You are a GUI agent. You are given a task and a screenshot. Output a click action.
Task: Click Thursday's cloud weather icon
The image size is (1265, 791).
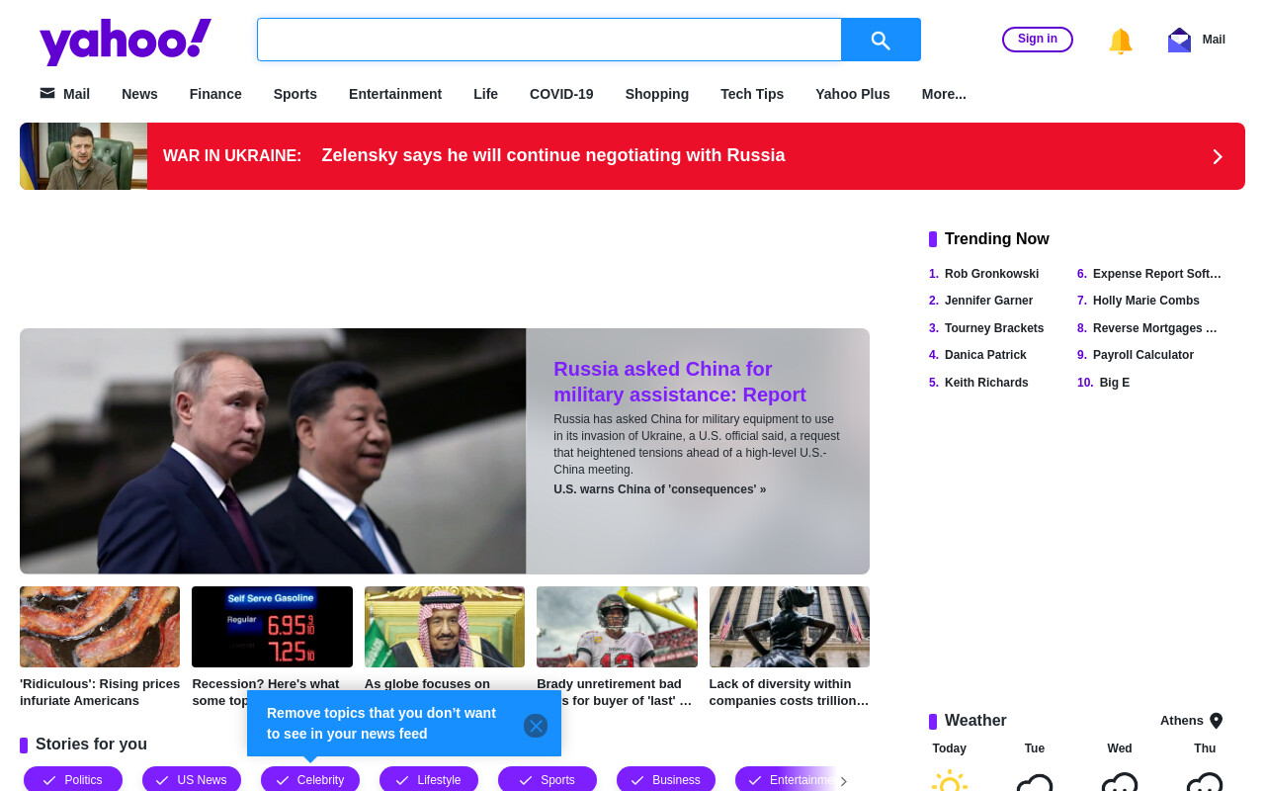[x=1205, y=782]
